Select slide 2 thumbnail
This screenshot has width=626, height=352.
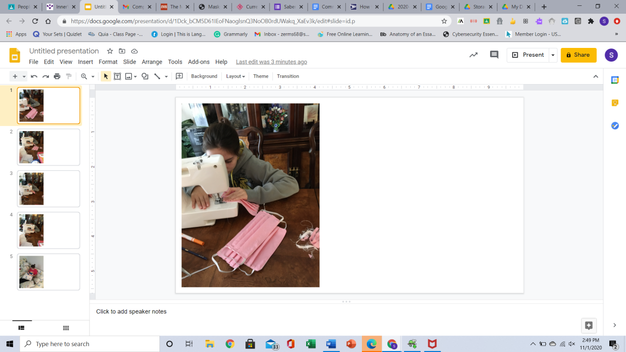click(x=48, y=147)
